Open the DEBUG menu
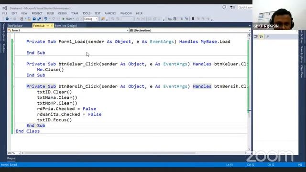306x172 pixels. (63, 13)
